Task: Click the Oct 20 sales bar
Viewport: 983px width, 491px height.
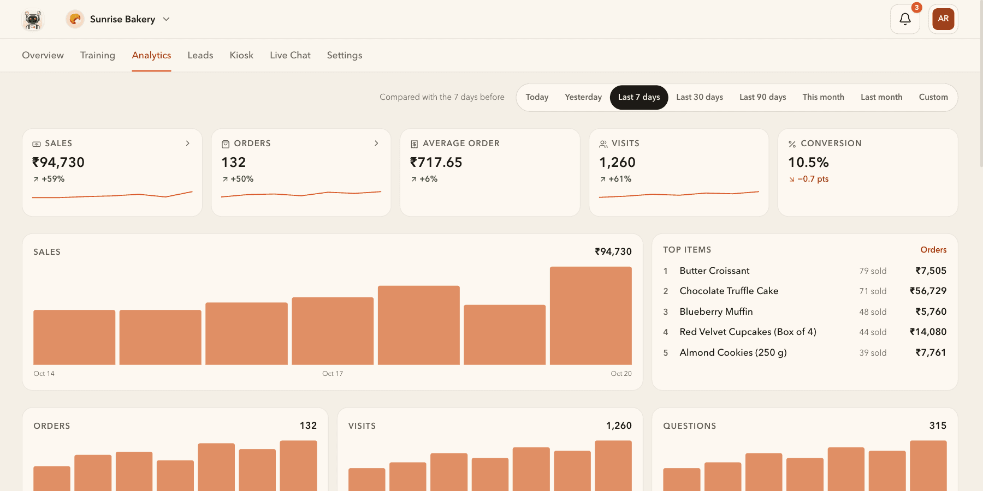Action: click(590, 316)
